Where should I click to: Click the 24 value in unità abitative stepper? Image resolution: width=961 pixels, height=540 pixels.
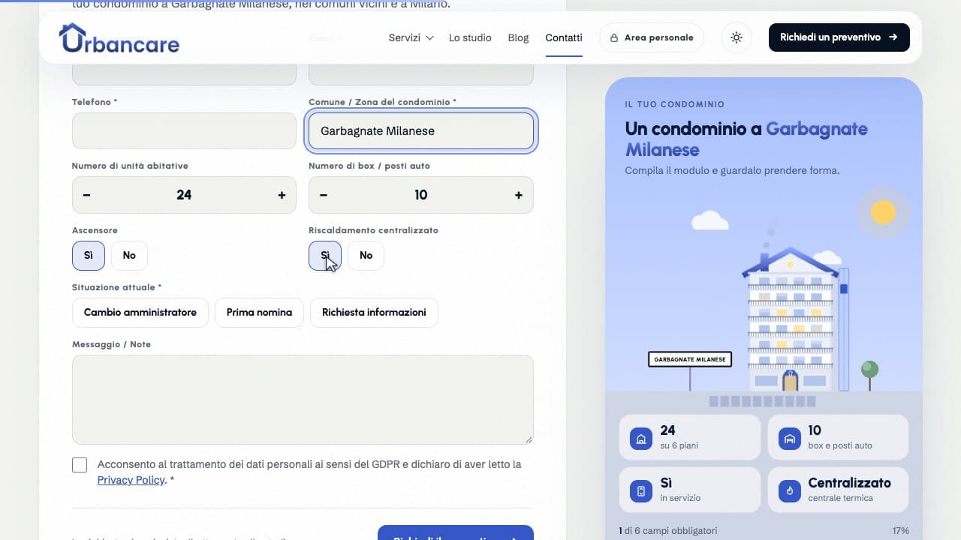[184, 195]
